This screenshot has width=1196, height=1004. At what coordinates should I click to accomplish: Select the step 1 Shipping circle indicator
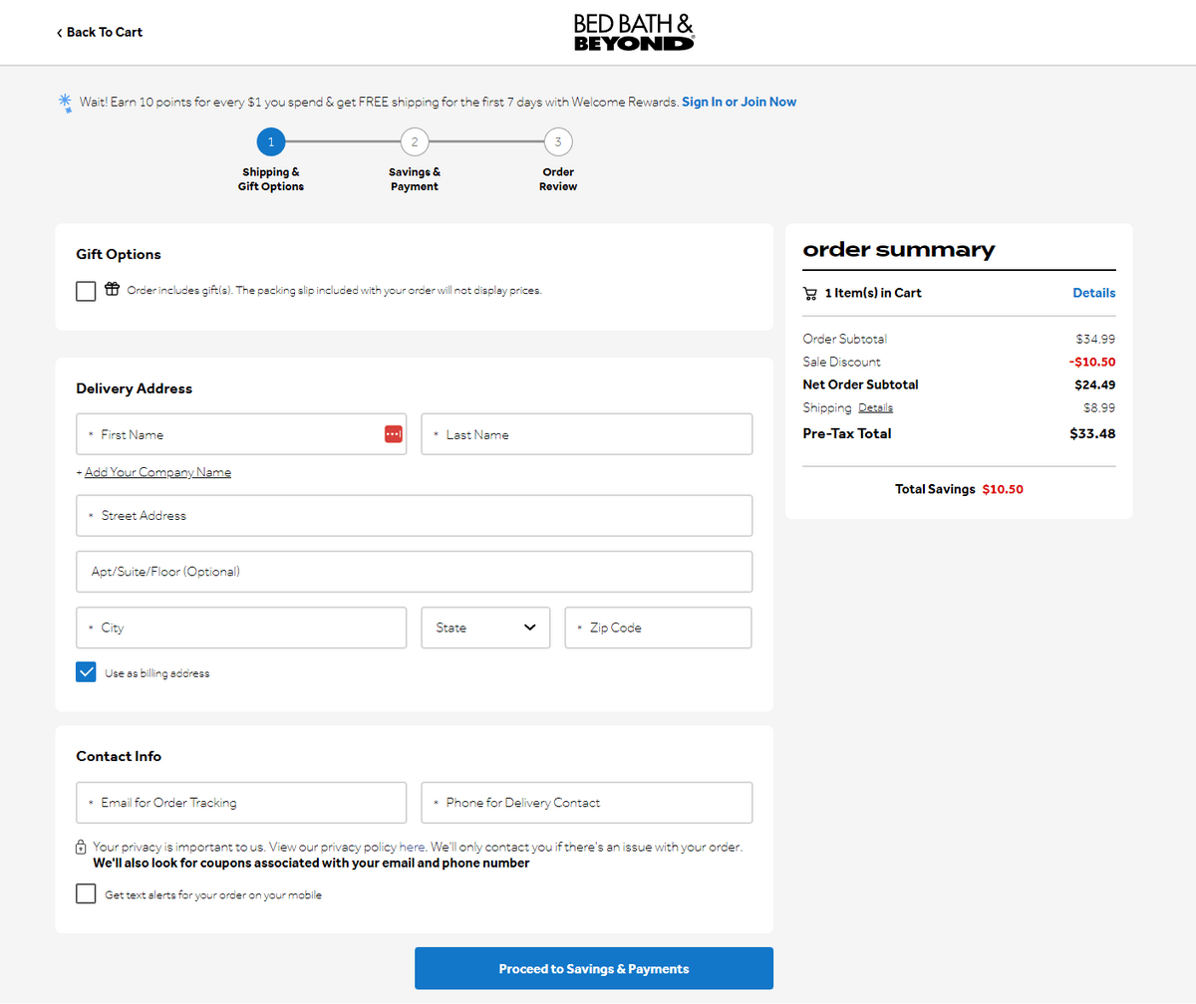(270, 141)
